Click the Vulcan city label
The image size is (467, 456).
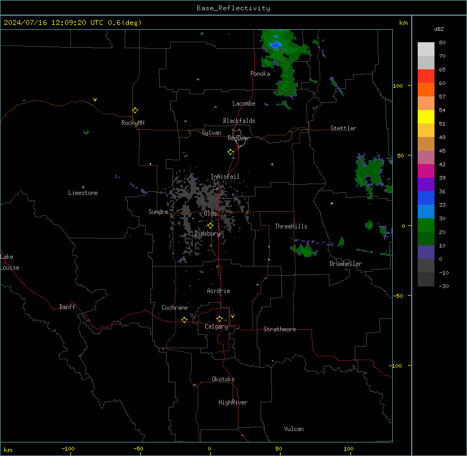(294, 429)
